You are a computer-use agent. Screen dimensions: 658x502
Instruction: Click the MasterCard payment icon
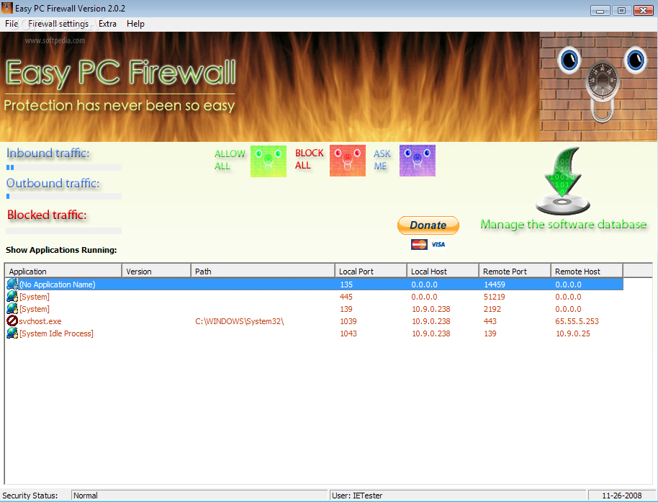pos(419,244)
